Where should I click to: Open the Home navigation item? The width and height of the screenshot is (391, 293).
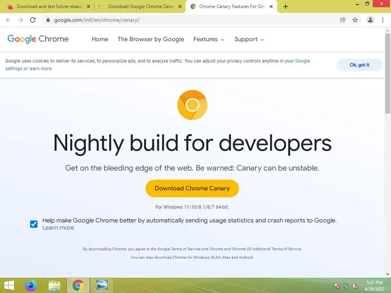[100, 39]
